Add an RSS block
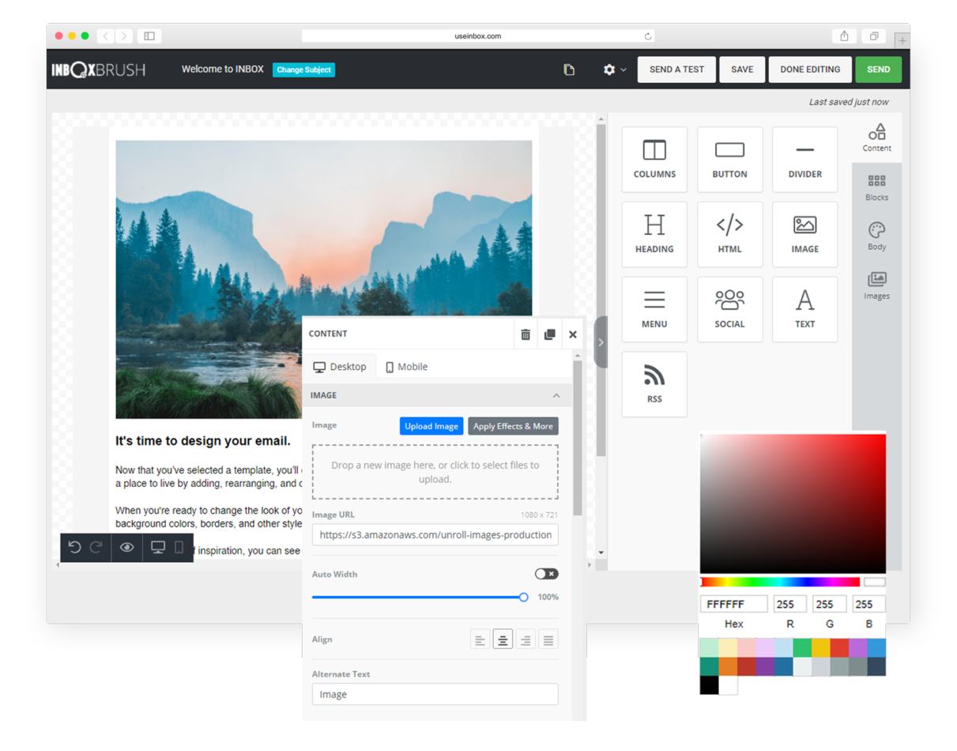This screenshot has height=751, width=957. pos(654,384)
